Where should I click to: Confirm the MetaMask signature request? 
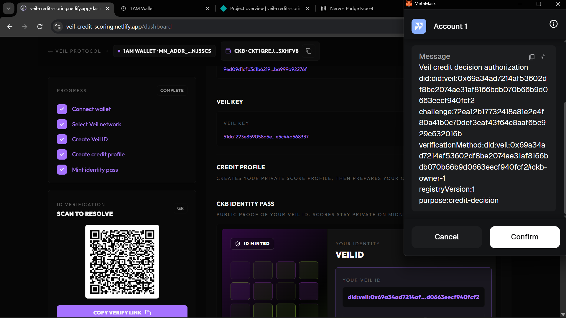[x=525, y=237]
